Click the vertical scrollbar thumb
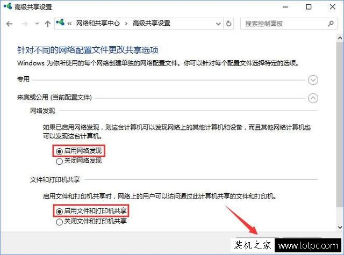The image size is (344, 255). 340,124
